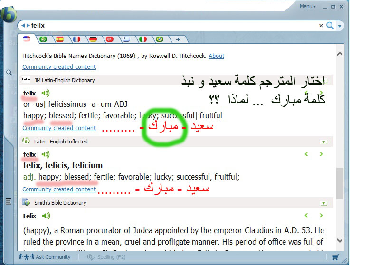Open the About link for Hitchcock's dictionary

(216, 56)
